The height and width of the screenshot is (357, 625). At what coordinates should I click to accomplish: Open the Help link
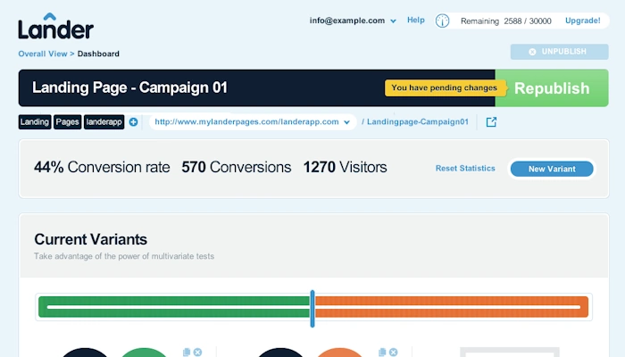416,20
